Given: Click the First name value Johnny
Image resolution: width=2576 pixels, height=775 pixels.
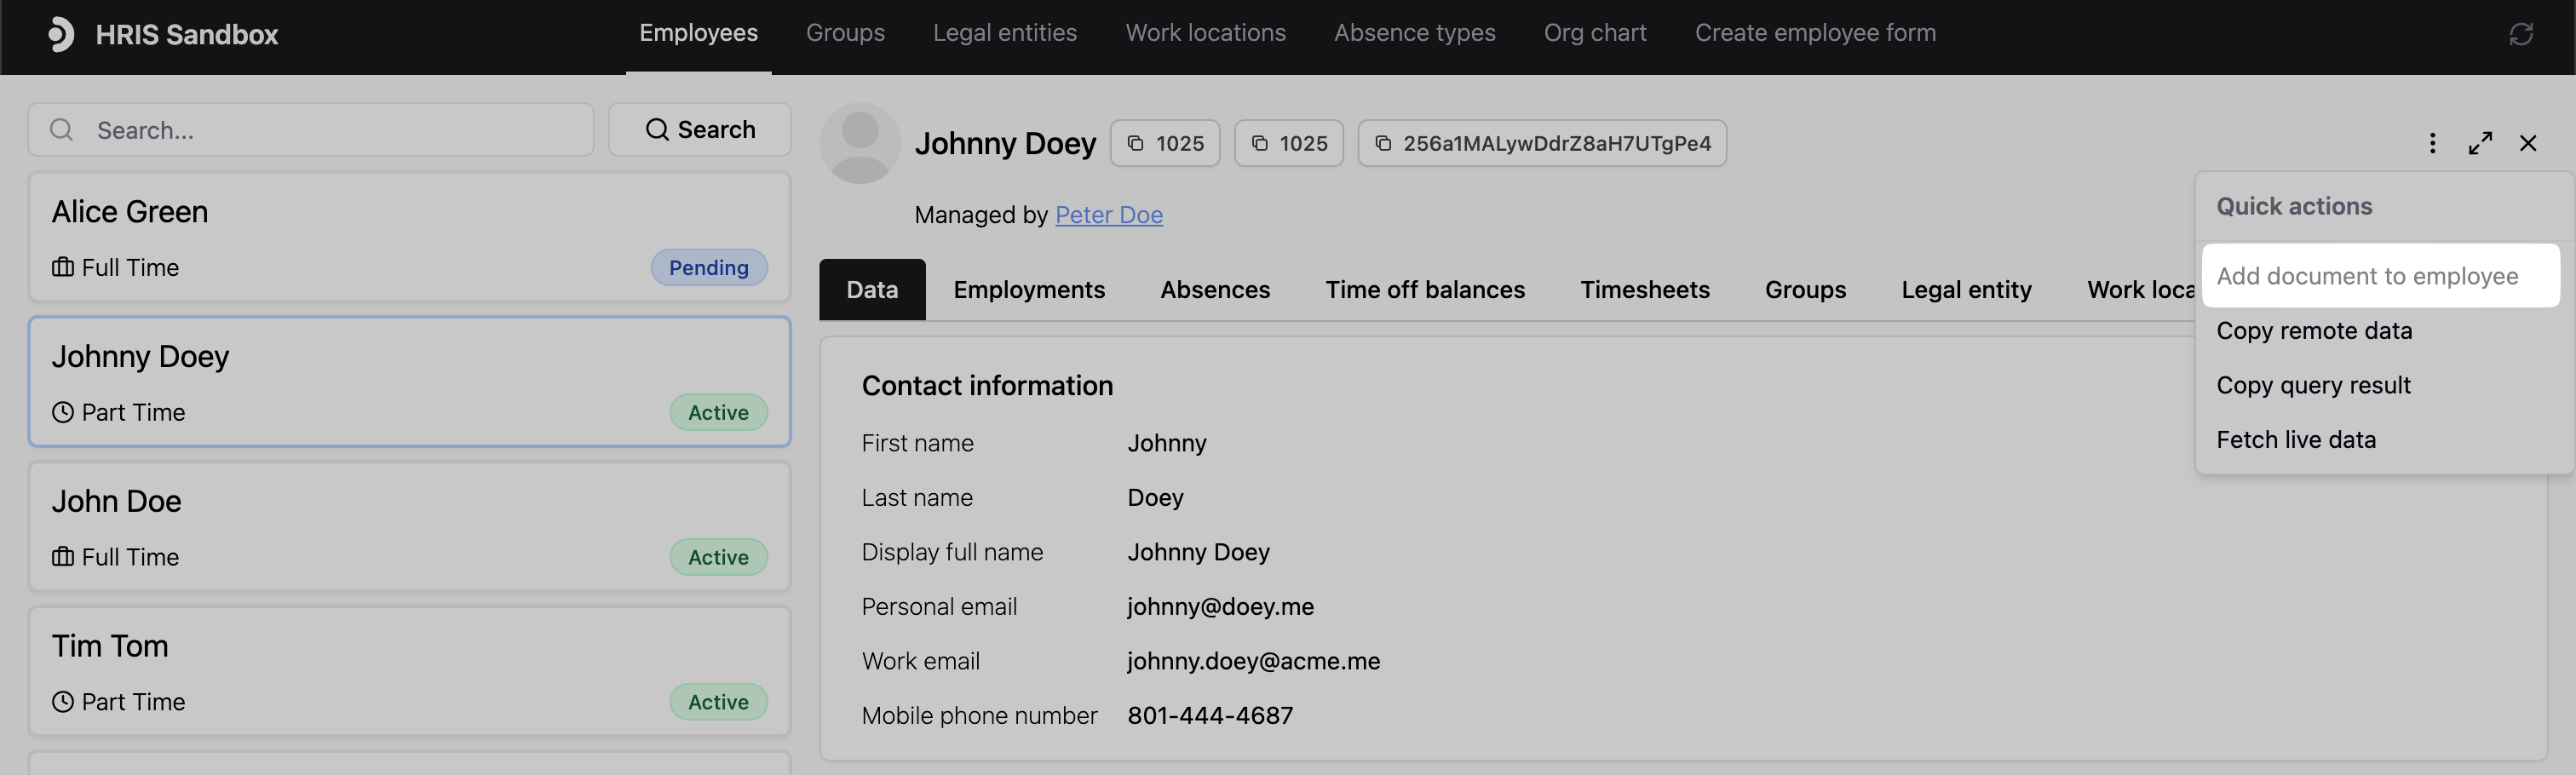Looking at the screenshot, I should (1167, 443).
